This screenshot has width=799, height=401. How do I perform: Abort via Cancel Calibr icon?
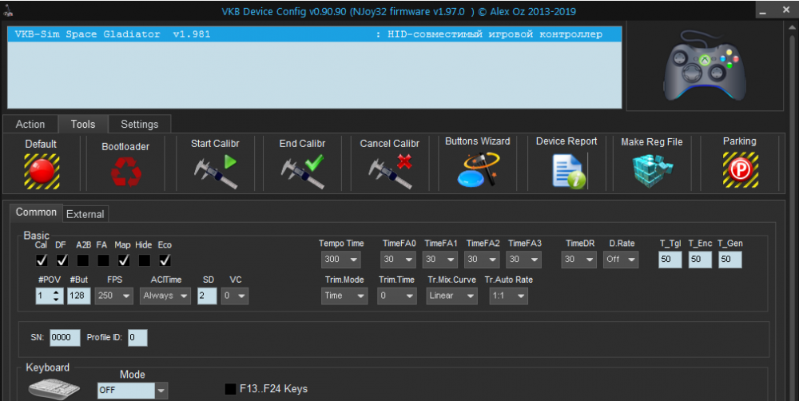pyautogui.click(x=390, y=172)
